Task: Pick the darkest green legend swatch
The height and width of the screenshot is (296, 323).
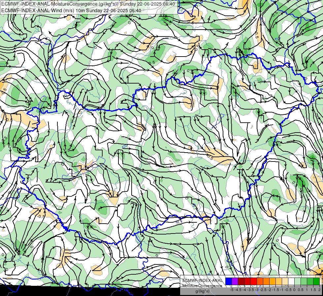Action: tap(316, 281)
